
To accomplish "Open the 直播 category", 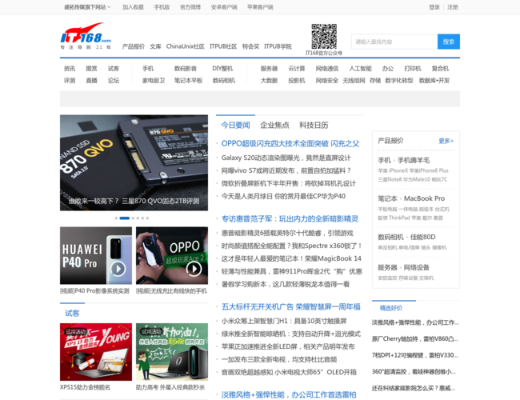I will [91, 80].
